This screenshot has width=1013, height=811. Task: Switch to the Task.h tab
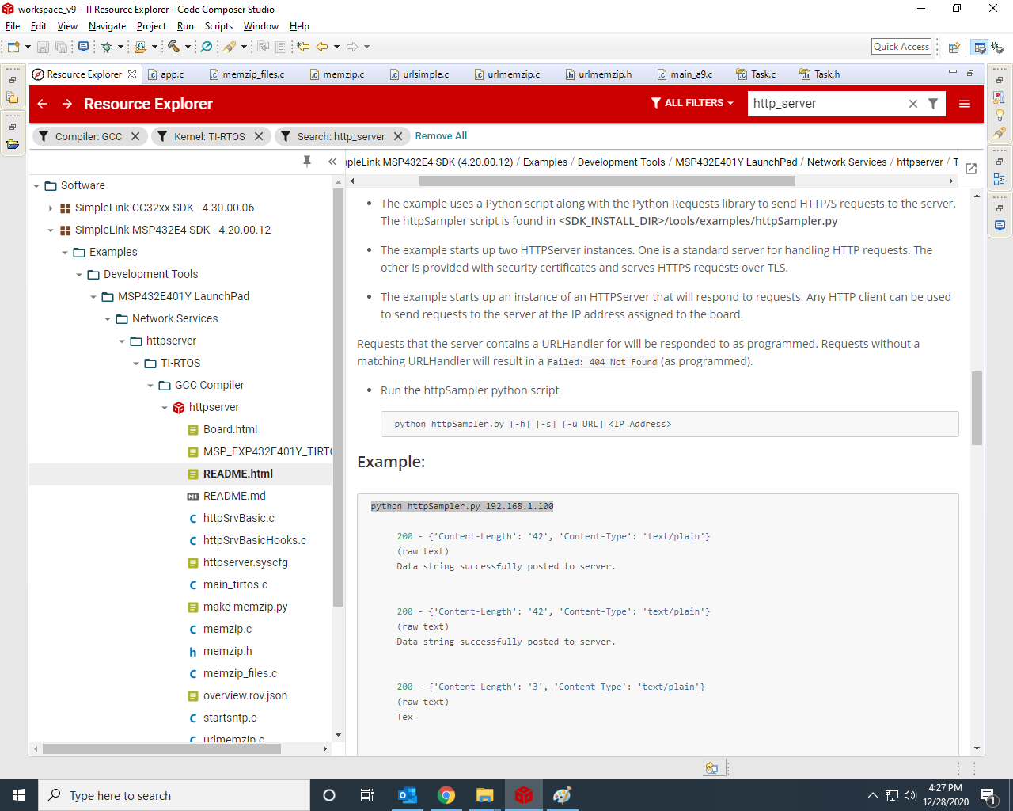tap(820, 74)
